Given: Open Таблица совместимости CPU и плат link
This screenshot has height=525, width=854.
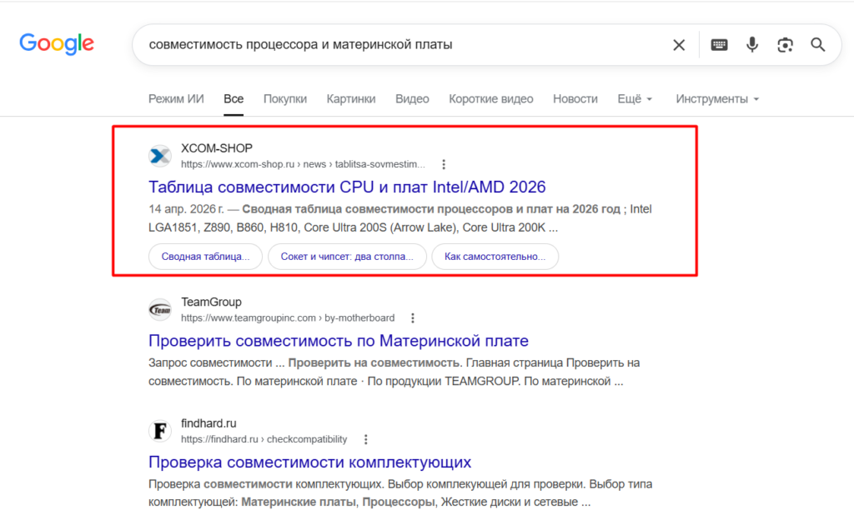Looking at the screenshot, I should (347, 187).
